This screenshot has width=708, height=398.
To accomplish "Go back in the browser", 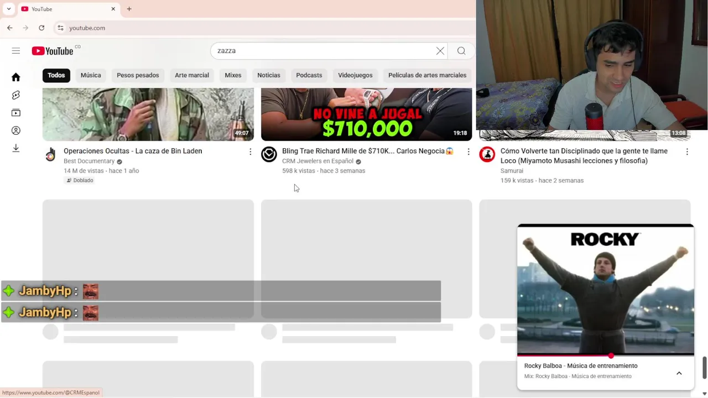I will pos(9,28).
